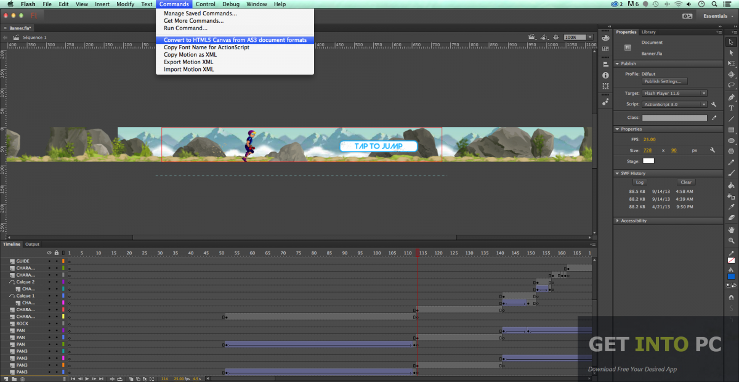739x382 pixels.
Task: Choose the Hand tool
Action: 731,230
